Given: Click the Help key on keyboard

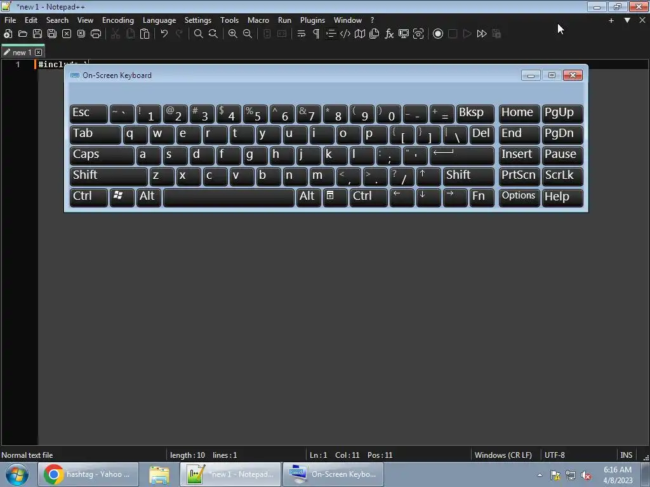Looking at the screenshot, I should point(562,197).
